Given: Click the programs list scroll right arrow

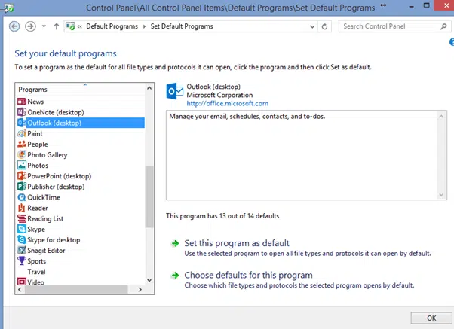Looking at the screenshot, I should pos(140,289).
